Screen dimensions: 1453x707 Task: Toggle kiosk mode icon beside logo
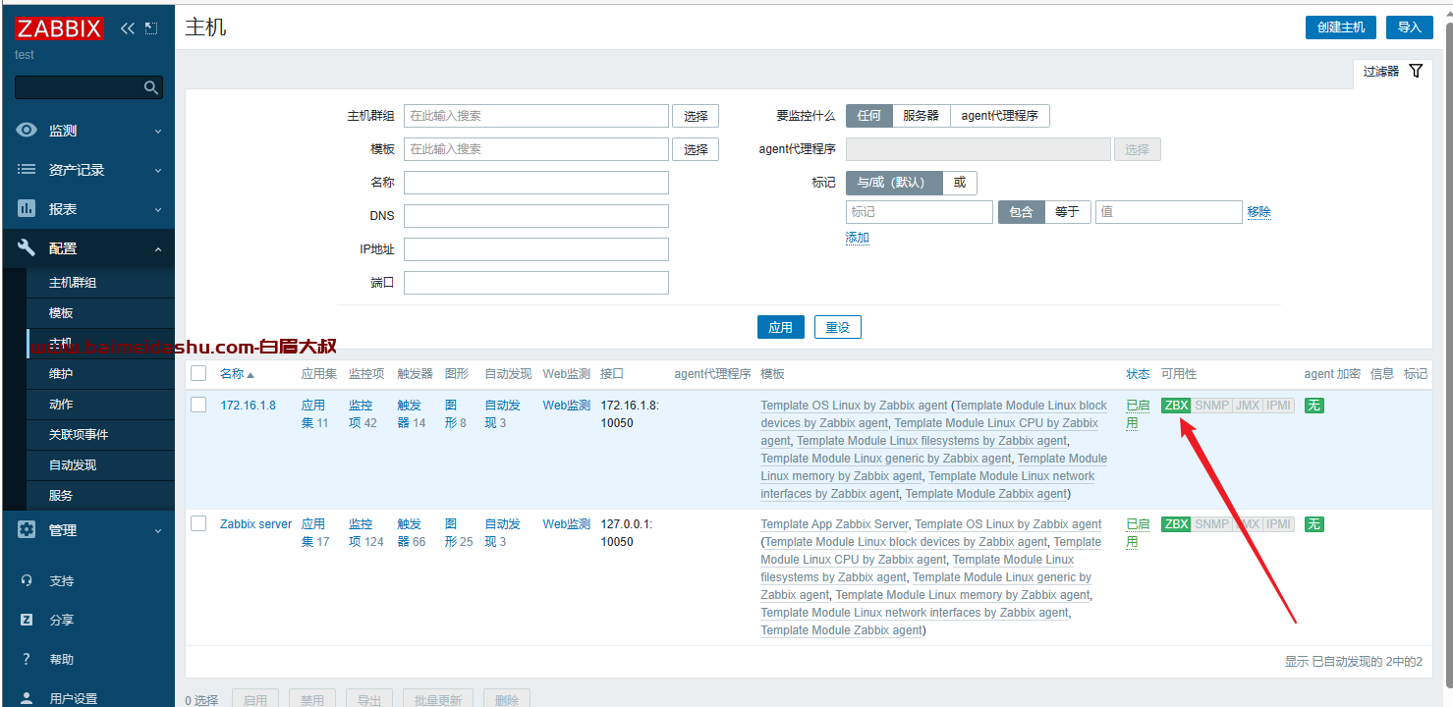151,28
